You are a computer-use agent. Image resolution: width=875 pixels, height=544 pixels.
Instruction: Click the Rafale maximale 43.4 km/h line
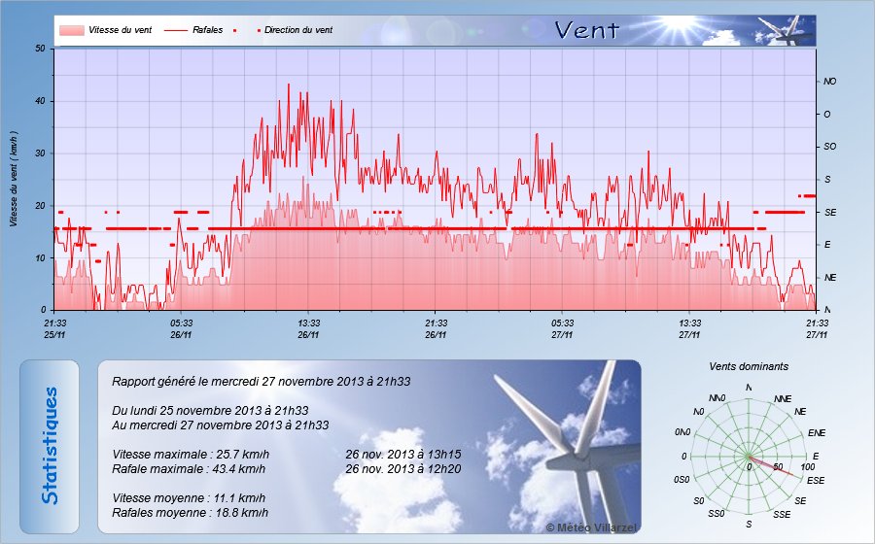coord(191,469)
